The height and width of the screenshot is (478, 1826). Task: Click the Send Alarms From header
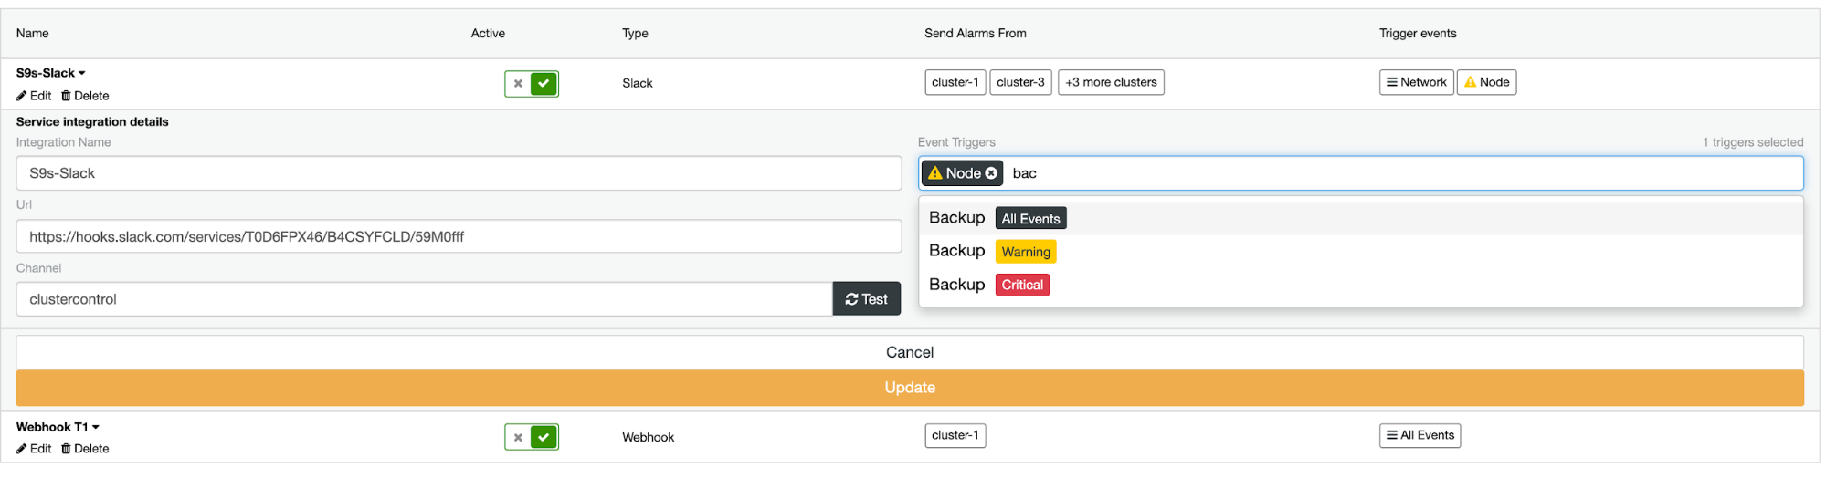click(x=976, y=33)
